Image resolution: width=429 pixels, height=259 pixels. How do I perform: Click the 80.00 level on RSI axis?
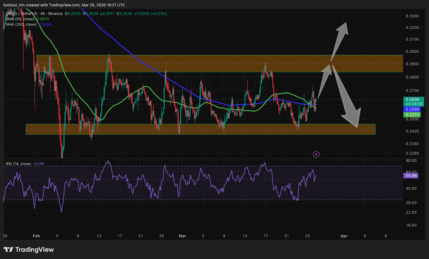(411, 161)
